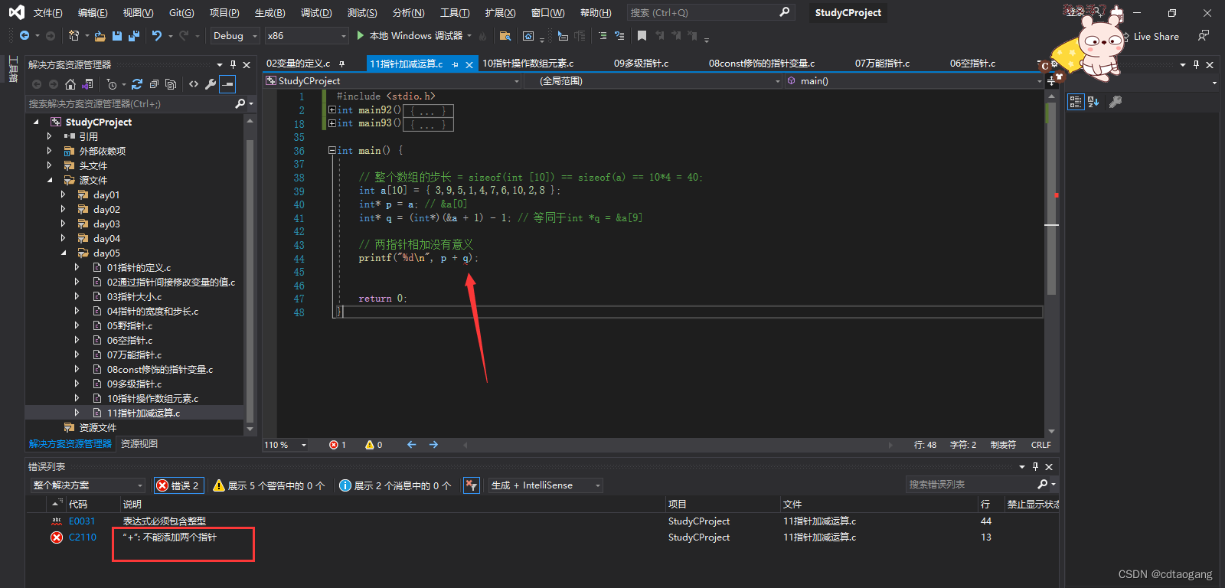Click the Home icon in solution explorer
Viewport: 1225px width, 588px height.
pos(70,84)
